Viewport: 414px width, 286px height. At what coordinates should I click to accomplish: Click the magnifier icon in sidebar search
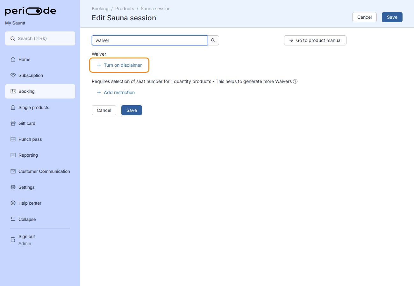click(13, 38)
